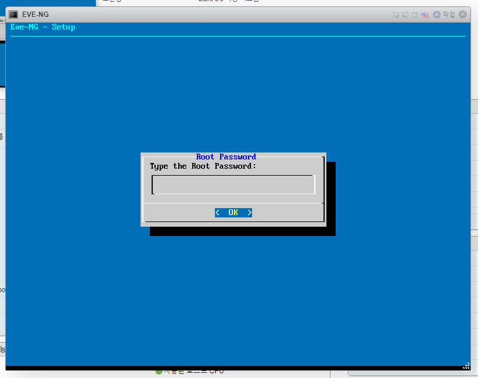Click the EVE-NG console icon in the title bar
Image resolution: width=478 pixels, height=378 pixels.
[13, 14]
